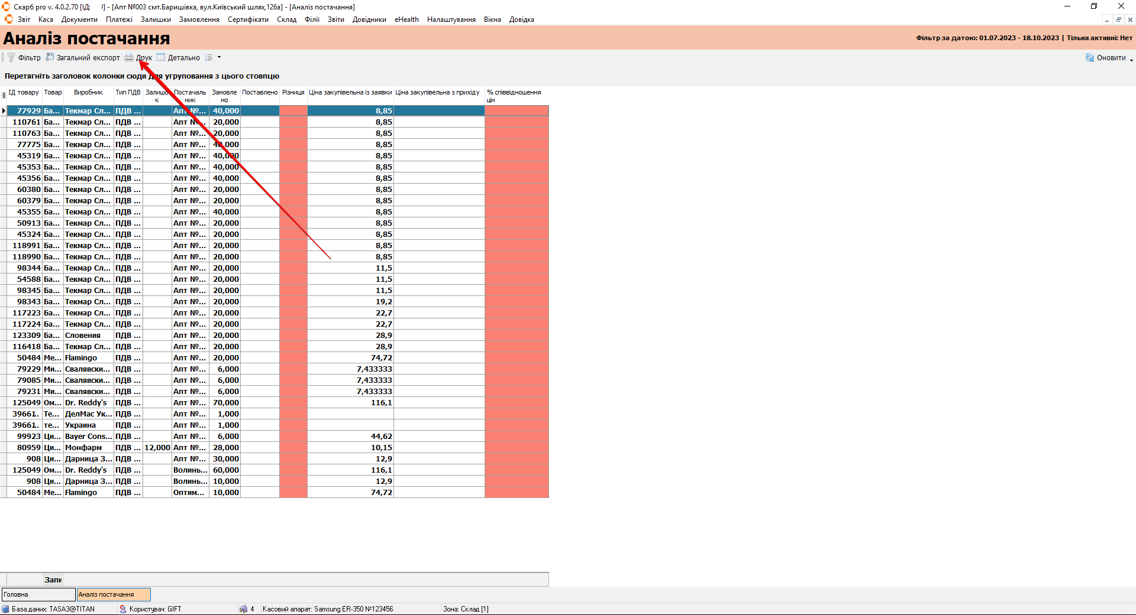Click the row height spacing icon
1136x615 pixels.
209,57
